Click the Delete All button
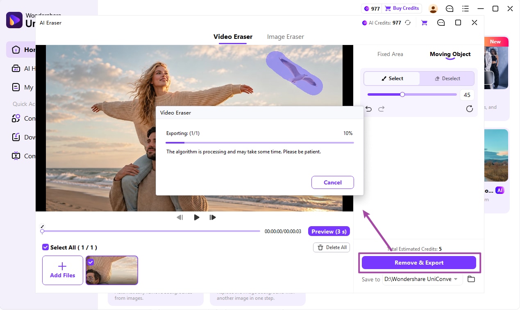Screen dimensions: 520x310 click(332, 247)
